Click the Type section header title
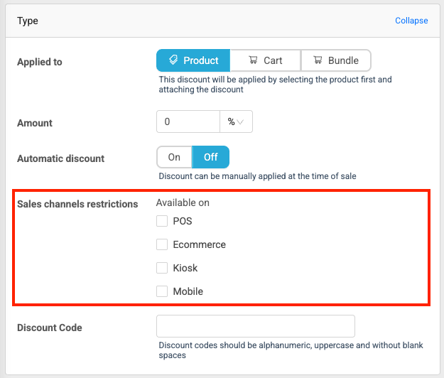 coord(28,21)
